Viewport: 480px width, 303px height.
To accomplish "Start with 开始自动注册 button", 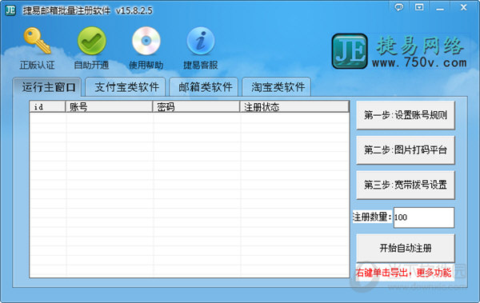I will pos(406,248).
